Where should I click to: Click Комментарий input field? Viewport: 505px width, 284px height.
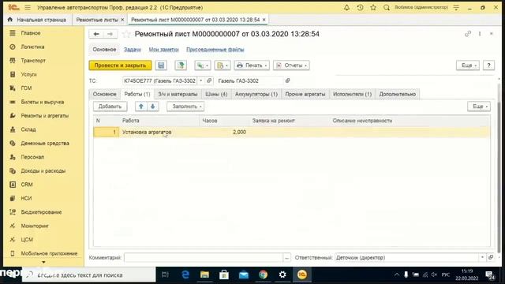coord(204,258)
